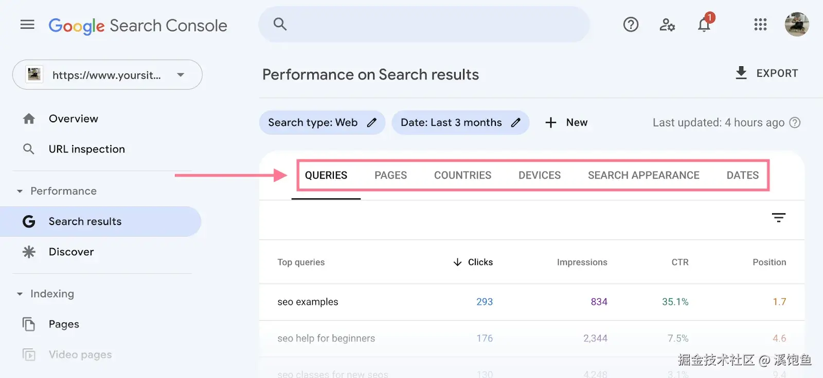Edit Search type filter pencil icon

[x=372, y=123]
